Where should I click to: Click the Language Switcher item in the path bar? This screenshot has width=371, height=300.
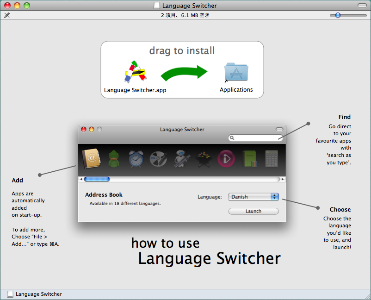[35, 294]
